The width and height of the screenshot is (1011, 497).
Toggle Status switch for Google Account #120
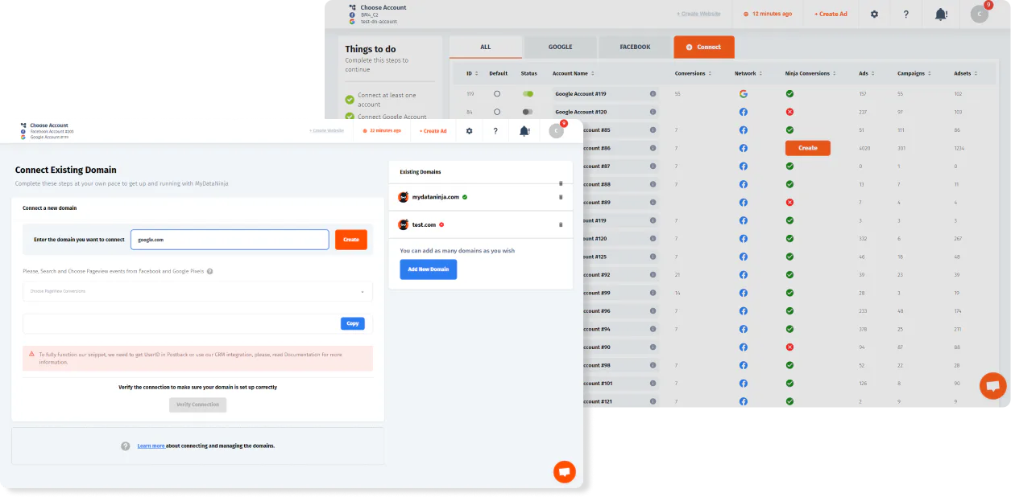[x=528, y=112]
